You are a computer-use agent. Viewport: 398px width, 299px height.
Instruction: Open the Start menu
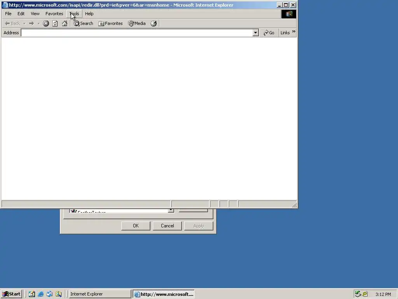coord(11,294)
